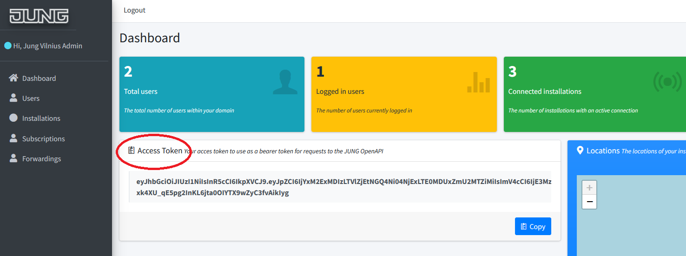This screenshot has width=686, height=256.
Task: Zoom out on the map
Action: pos(589,202)
